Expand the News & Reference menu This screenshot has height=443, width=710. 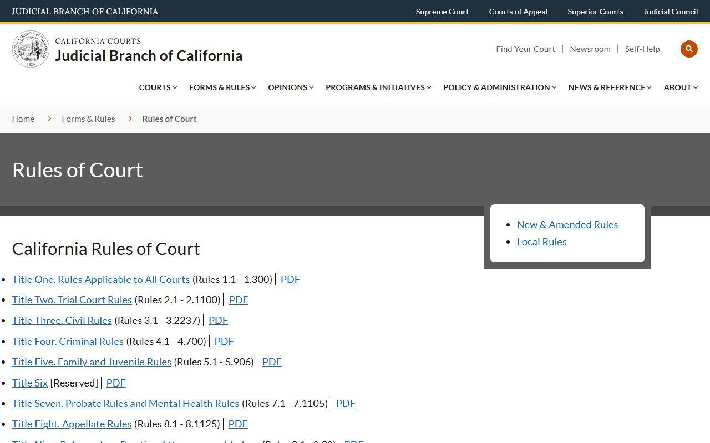pos(610,87)
